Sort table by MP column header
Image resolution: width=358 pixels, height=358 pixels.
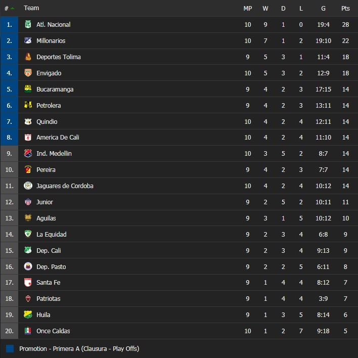[x=248, y=8]
